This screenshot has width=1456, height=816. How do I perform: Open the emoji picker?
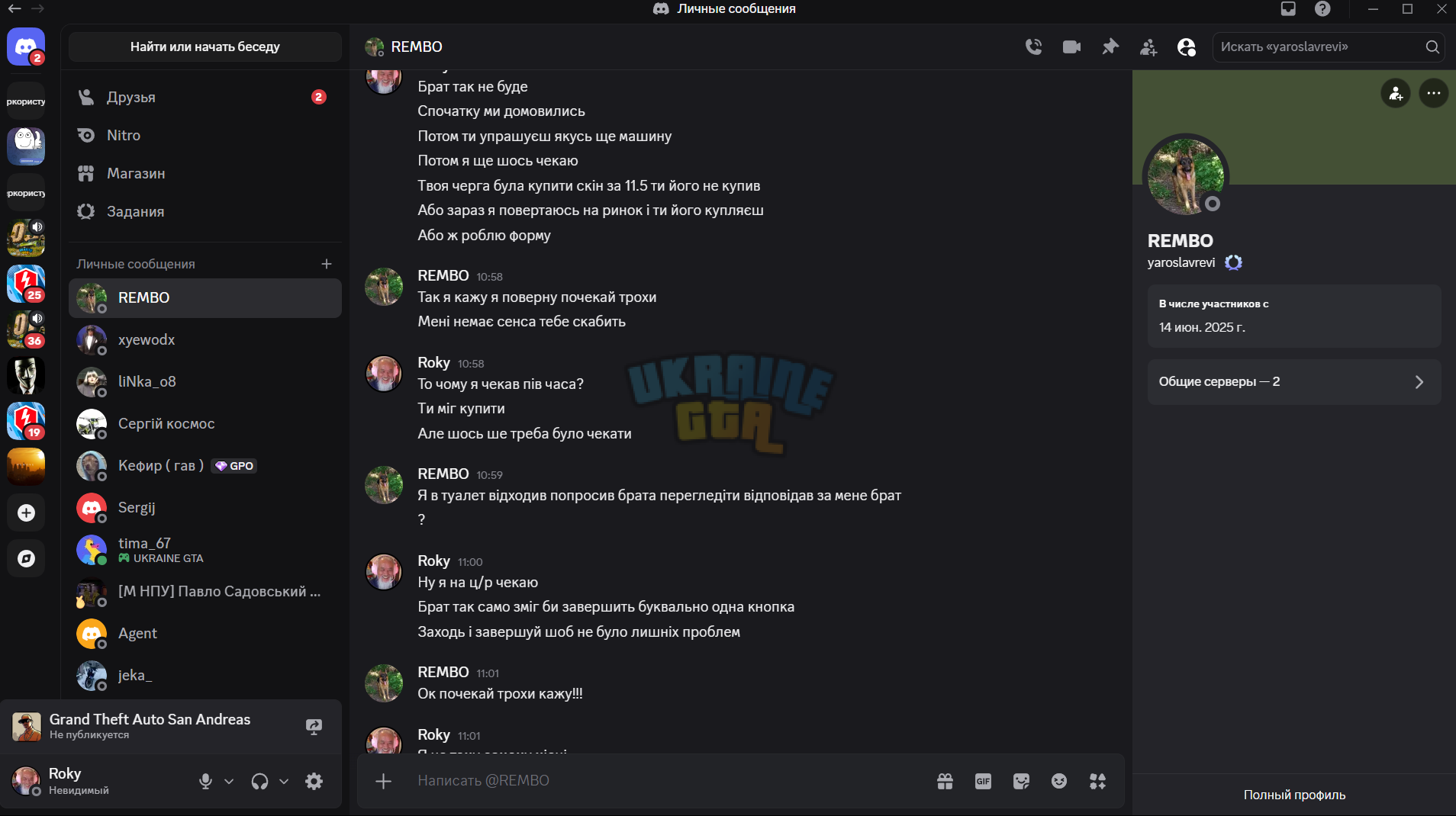coord(1059,781)
